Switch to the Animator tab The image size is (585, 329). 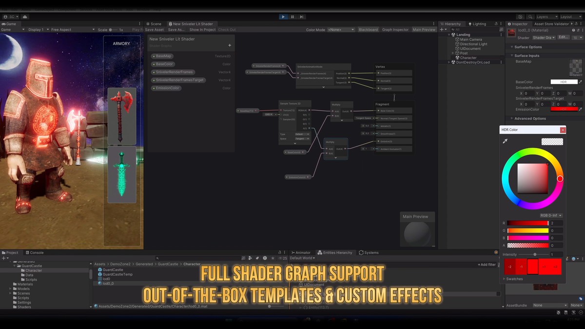point(301,252)
